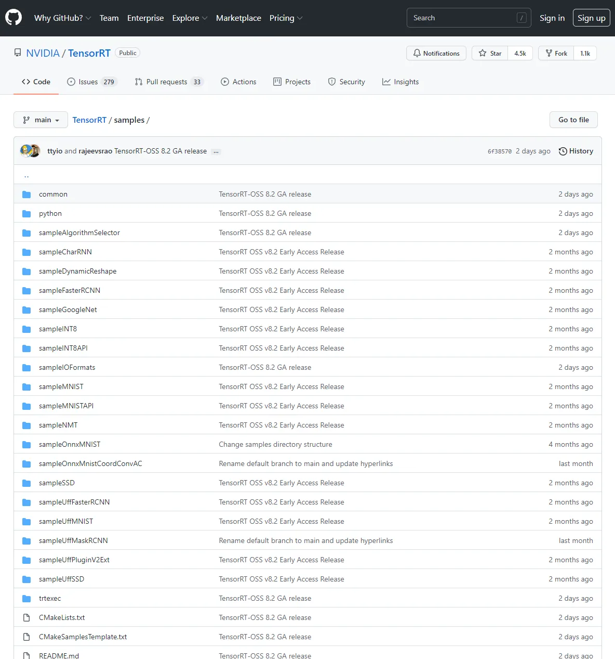This screenshot has height=659, width=615.
Task: Click the Go to file button
Action: tap(573, 120)
